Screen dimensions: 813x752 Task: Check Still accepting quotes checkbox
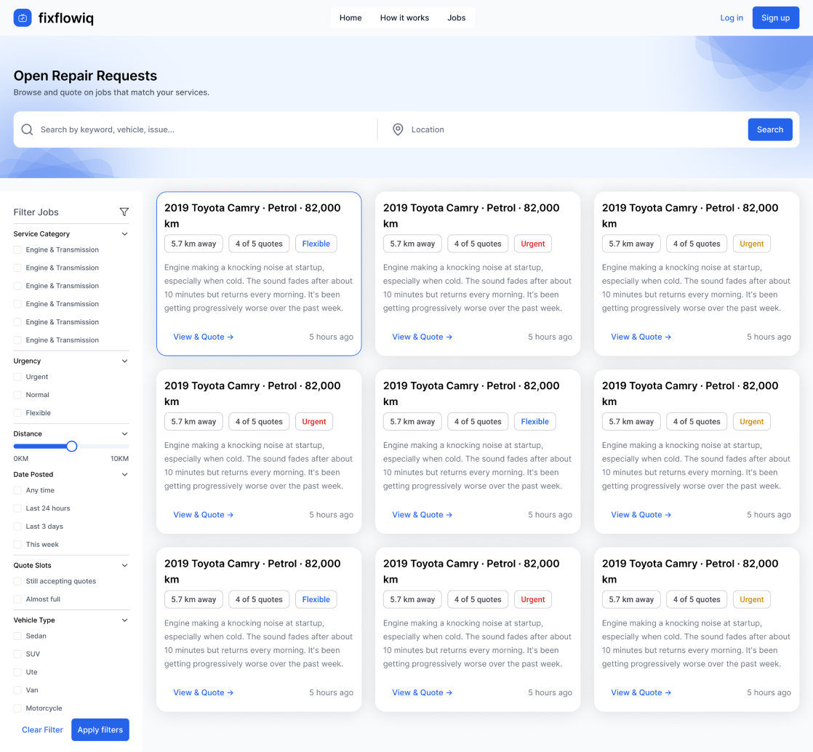(x=17, y=581)
